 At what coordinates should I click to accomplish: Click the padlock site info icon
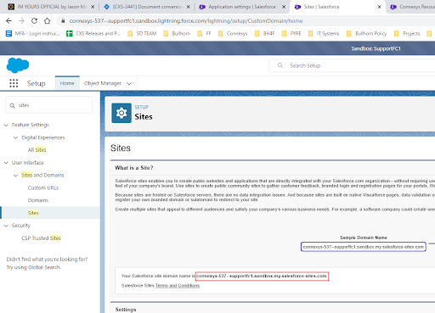[63, 20]
